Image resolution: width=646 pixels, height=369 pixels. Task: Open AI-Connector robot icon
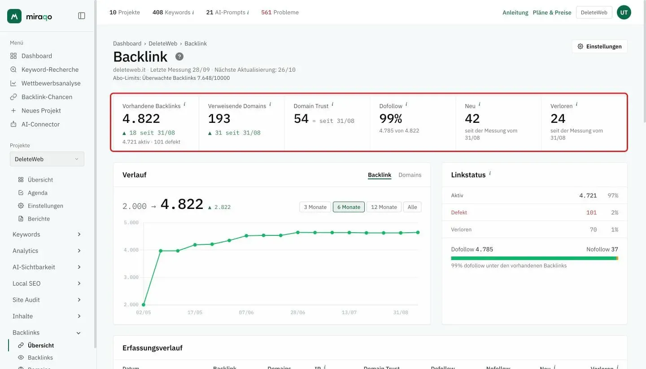coord(13,124)
